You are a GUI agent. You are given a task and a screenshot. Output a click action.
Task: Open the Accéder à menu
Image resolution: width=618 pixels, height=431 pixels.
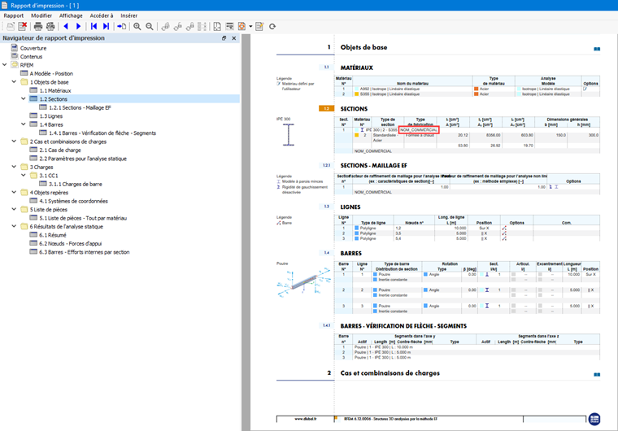tap(102, 15)
